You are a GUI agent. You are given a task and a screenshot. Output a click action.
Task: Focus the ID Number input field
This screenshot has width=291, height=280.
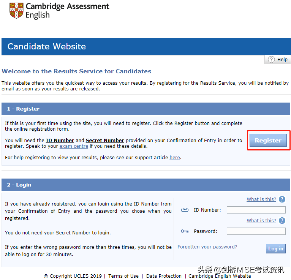[256, 210]
